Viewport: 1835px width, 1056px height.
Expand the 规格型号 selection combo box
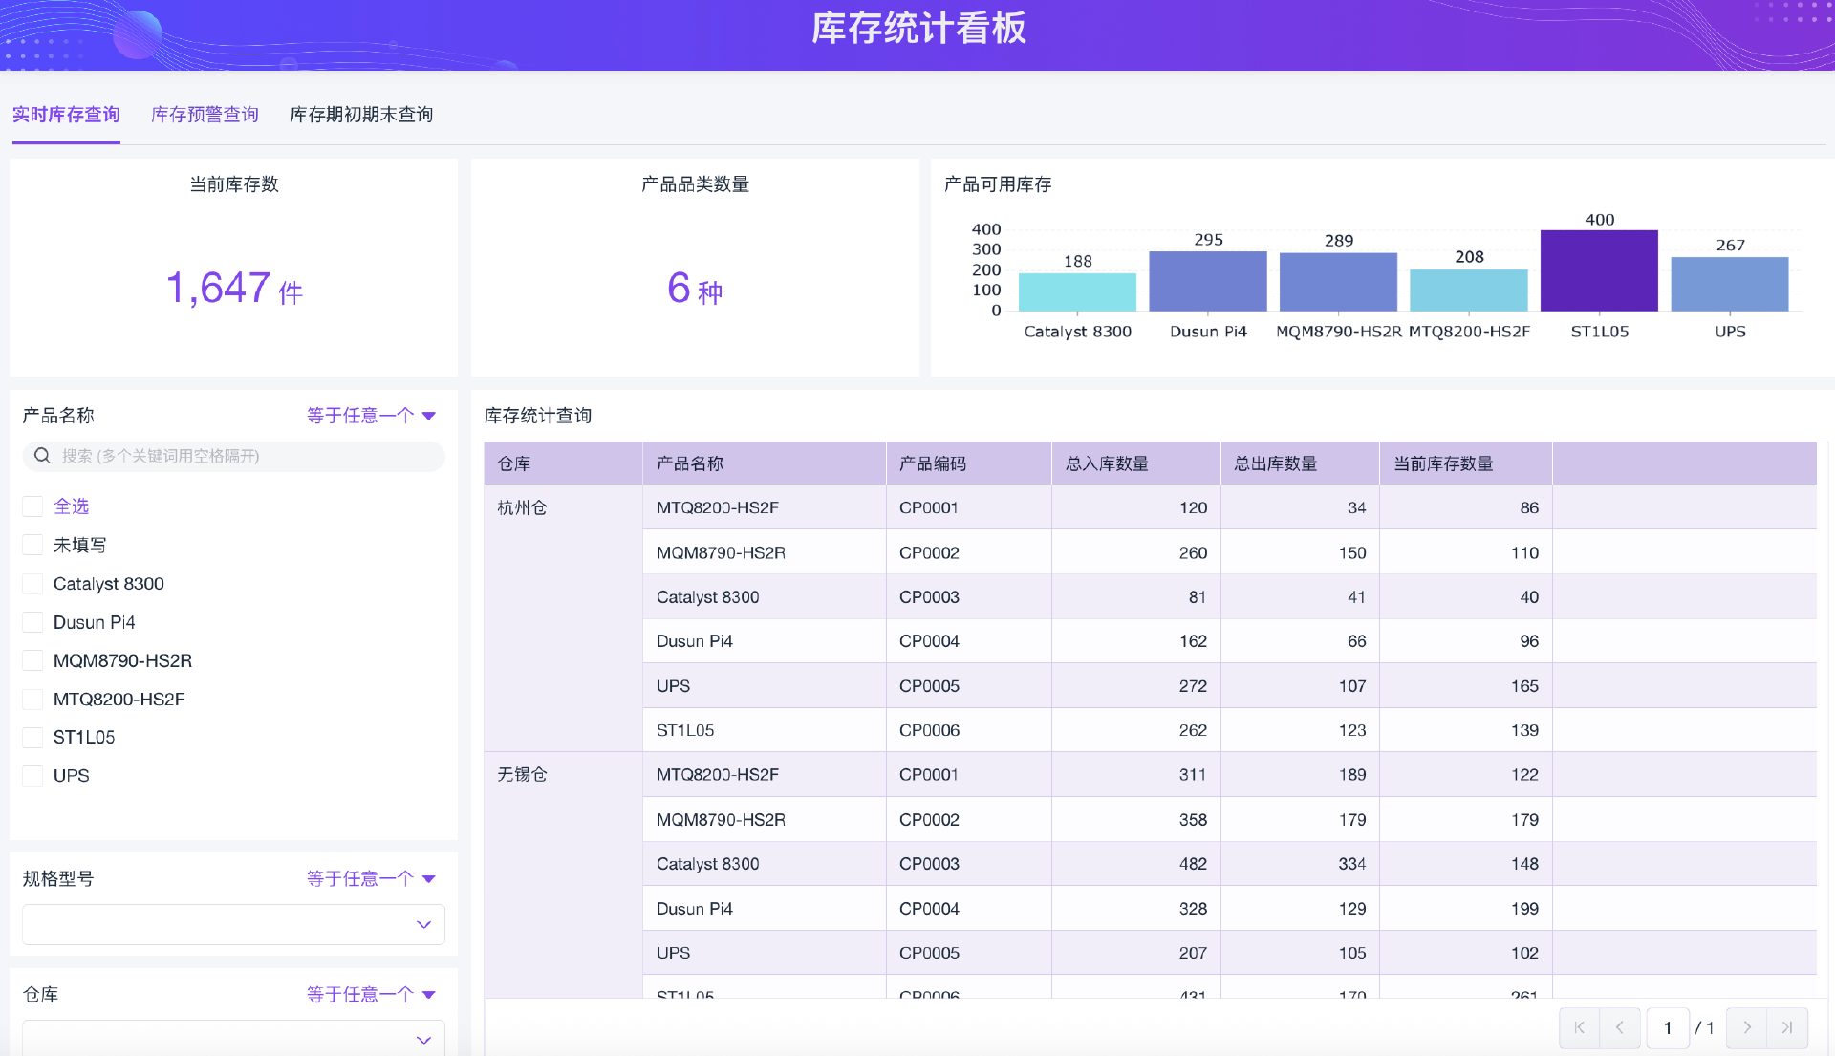(x=233, y=924)
